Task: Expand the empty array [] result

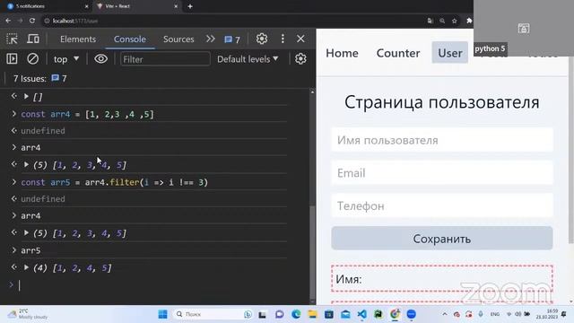Action: (x=26, y=96)
